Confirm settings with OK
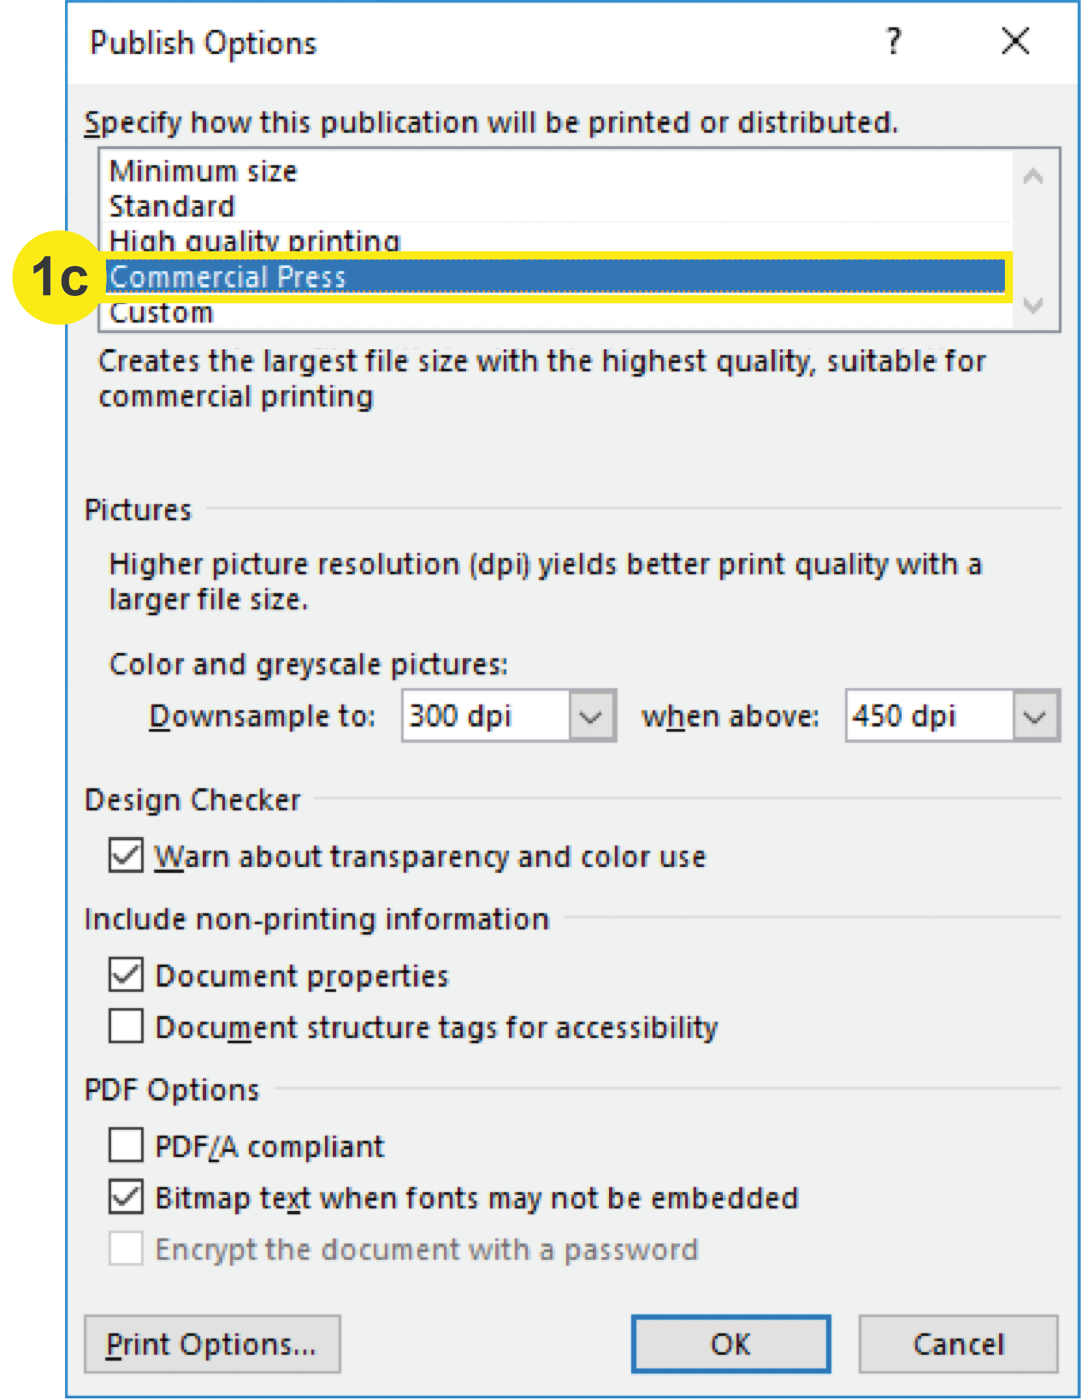This screenshot has width=1081, height=1399. (x=730, y=1343)
